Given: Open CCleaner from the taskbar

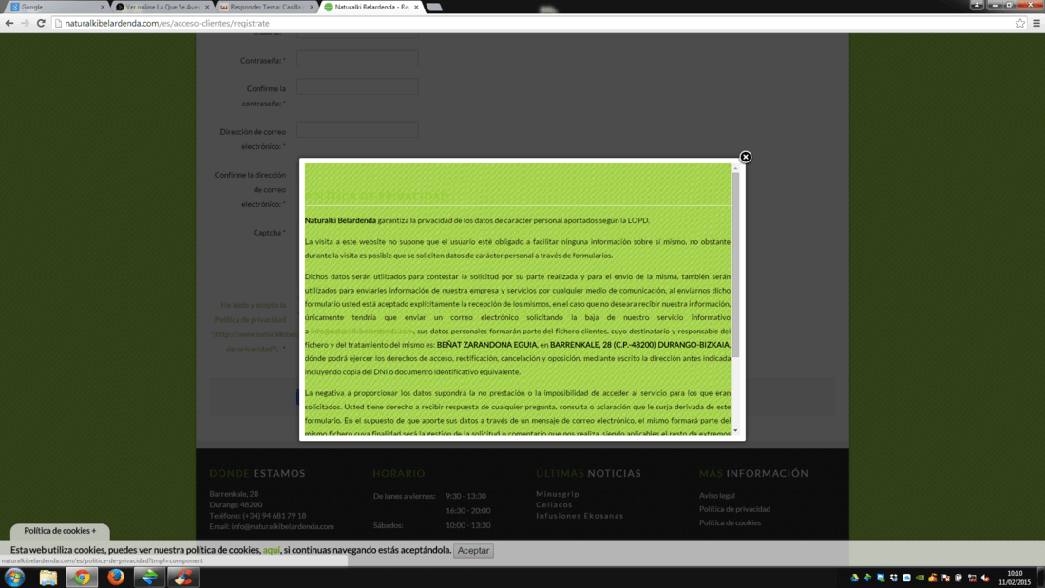Looking at the screenshot, I should [183, 578].
